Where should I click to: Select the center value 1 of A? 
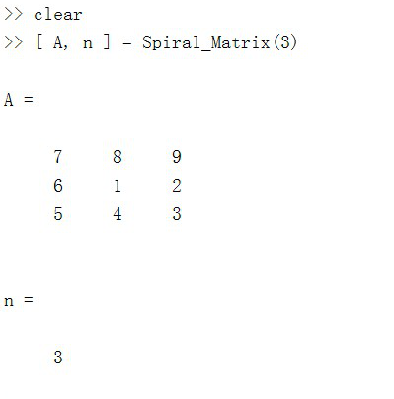118,185
